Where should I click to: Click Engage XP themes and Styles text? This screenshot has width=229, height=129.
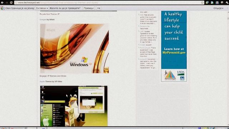pos(53,76)
